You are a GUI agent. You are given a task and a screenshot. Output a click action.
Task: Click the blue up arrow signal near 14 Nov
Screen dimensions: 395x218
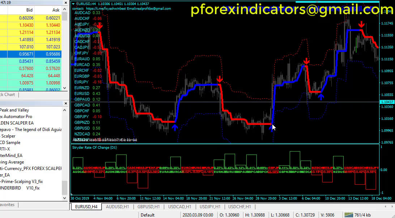175,127
